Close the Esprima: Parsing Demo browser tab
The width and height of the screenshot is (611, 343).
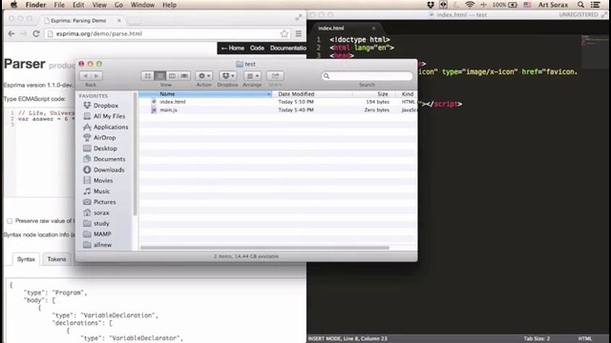point(118,20)
